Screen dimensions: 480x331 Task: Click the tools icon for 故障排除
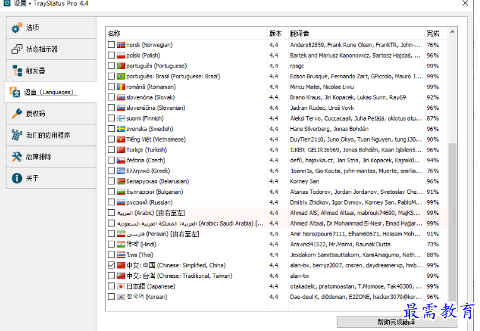17,157
